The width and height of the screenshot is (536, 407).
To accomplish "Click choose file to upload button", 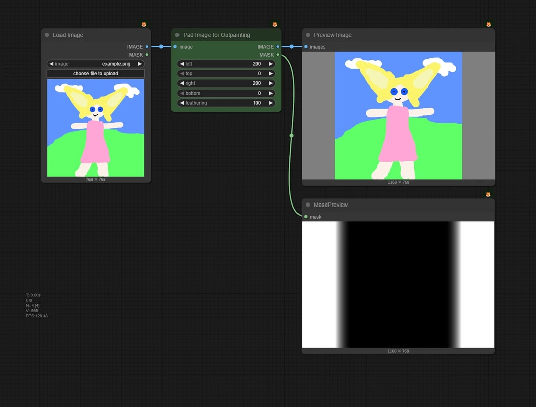I will [96, 74].
